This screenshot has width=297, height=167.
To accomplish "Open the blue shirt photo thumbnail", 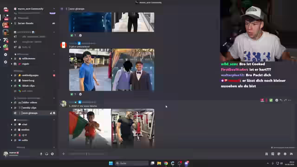I will tap(90, 70).
